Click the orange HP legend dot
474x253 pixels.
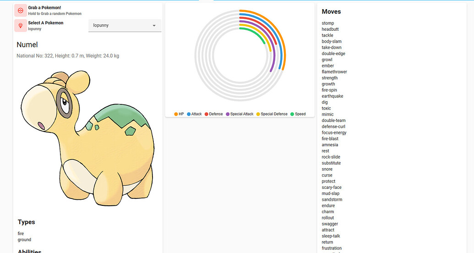pos(176,114)
